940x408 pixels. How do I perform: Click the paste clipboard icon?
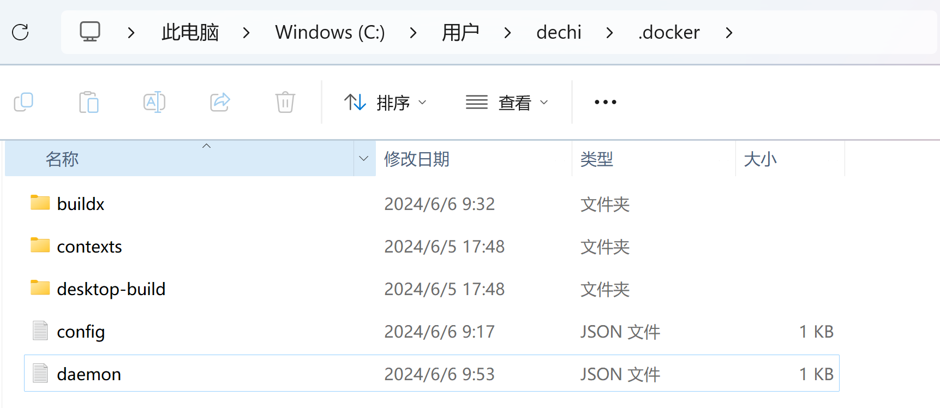coord(89,102)
